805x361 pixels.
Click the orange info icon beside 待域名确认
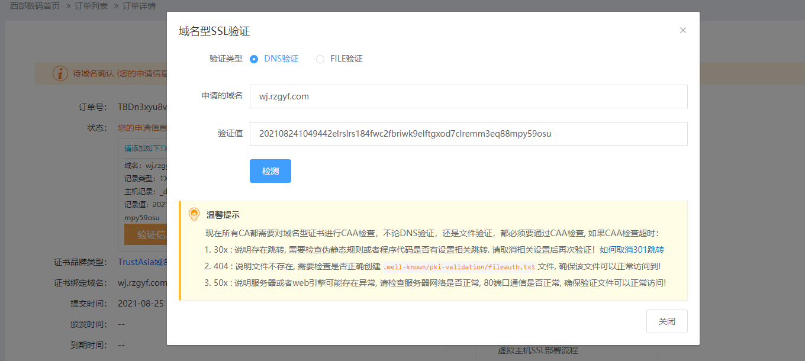[x=60, y=73]
